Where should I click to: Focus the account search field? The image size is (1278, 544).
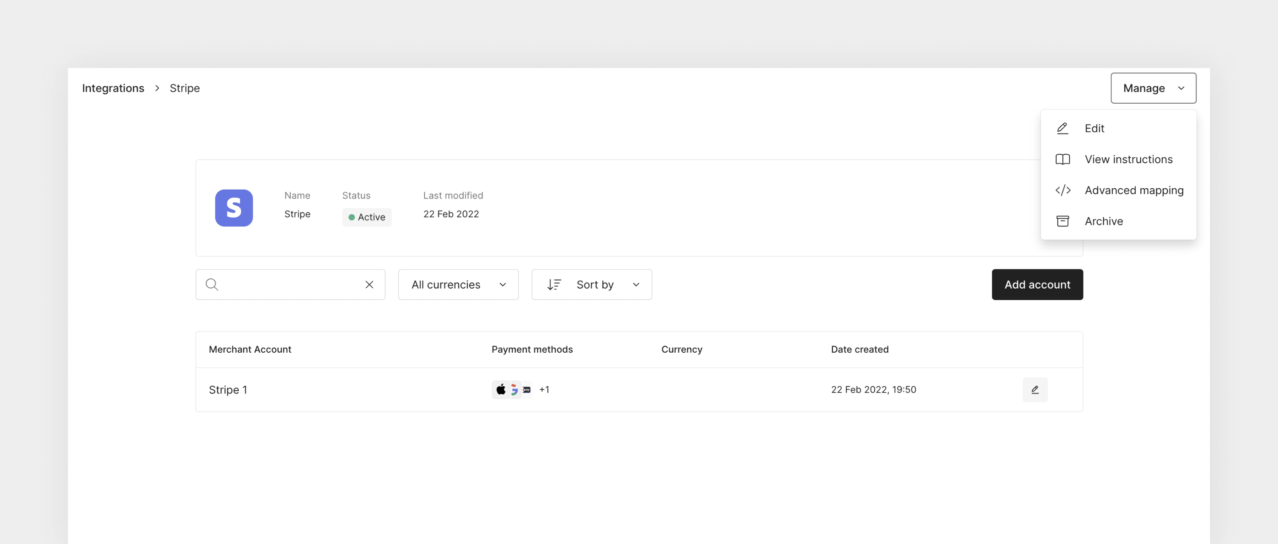click(x=290, y=284)
